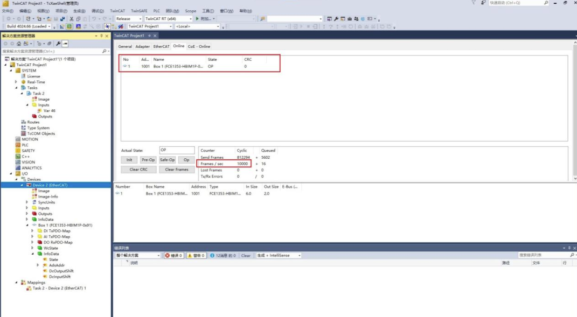Click the Clear CRC button

pos(138,170)
